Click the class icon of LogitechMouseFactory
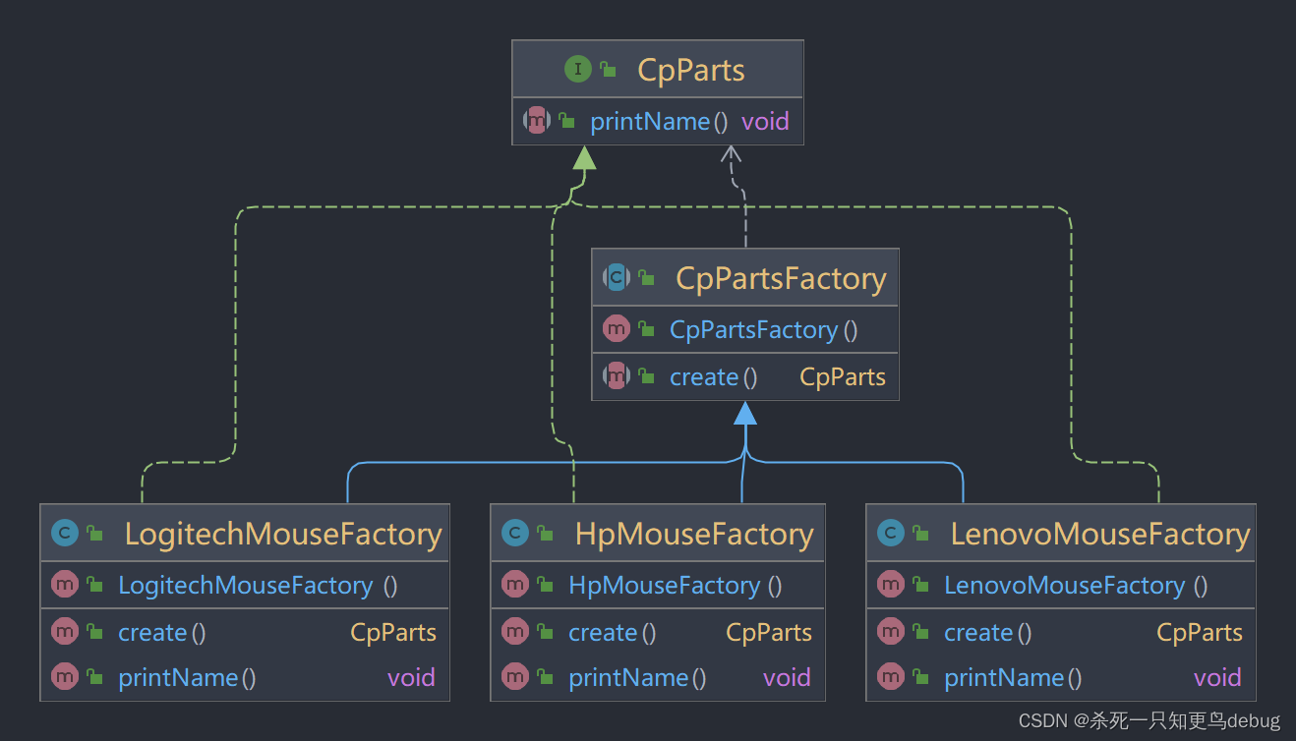 65,534
